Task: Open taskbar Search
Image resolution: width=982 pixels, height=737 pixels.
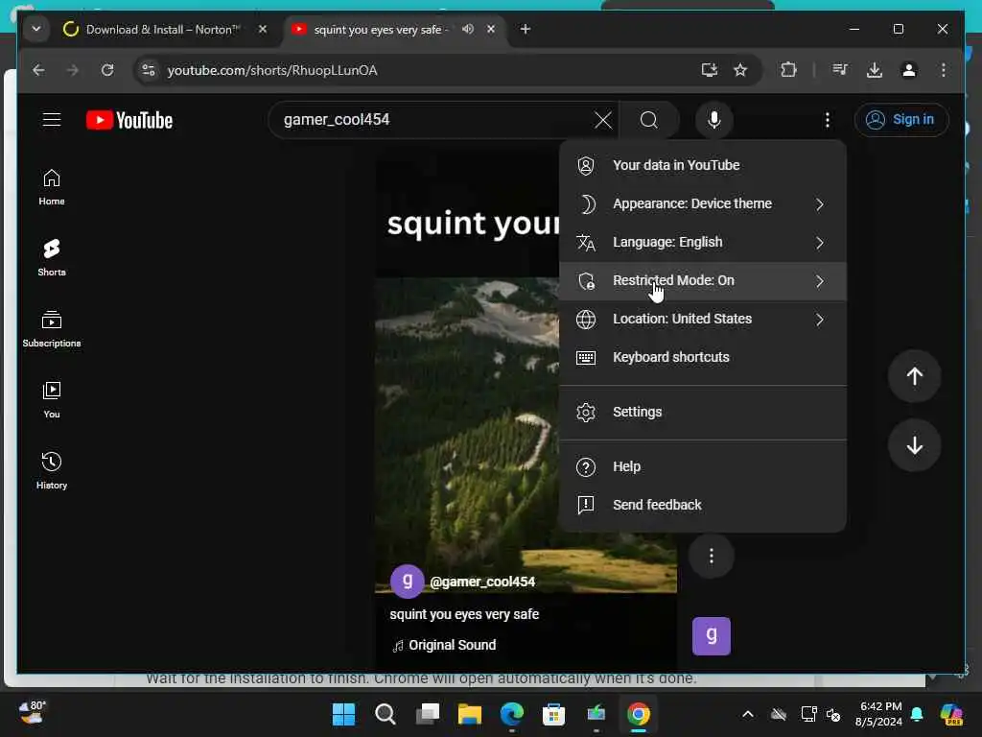Action: point(386,714)
